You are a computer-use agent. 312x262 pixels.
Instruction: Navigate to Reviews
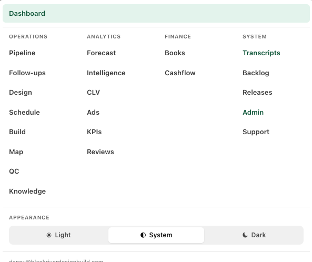[x=100, y=152]
